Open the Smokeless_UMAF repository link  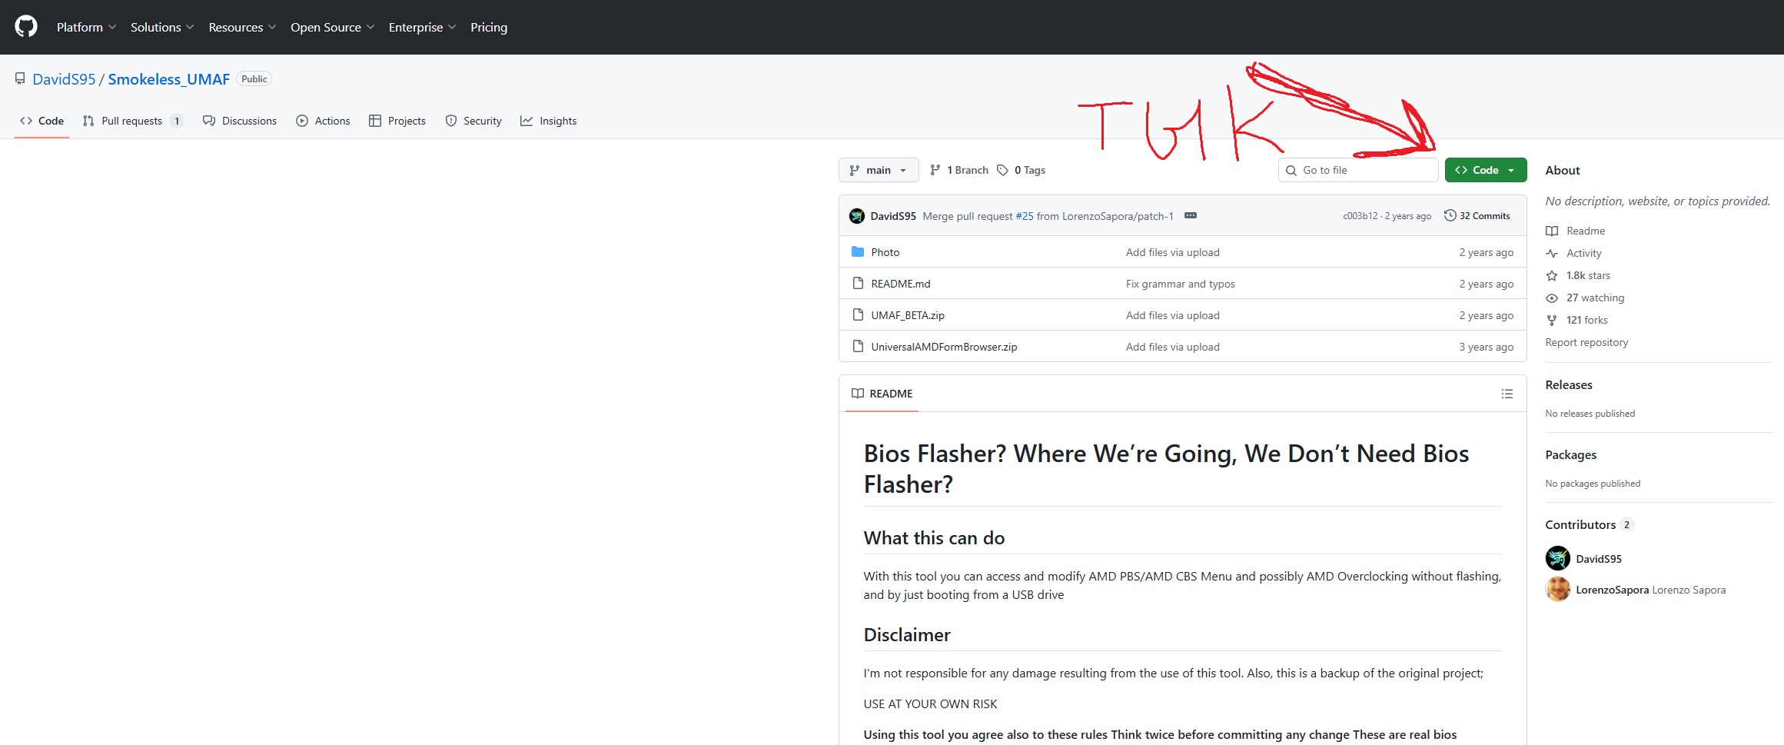(169, 79)
